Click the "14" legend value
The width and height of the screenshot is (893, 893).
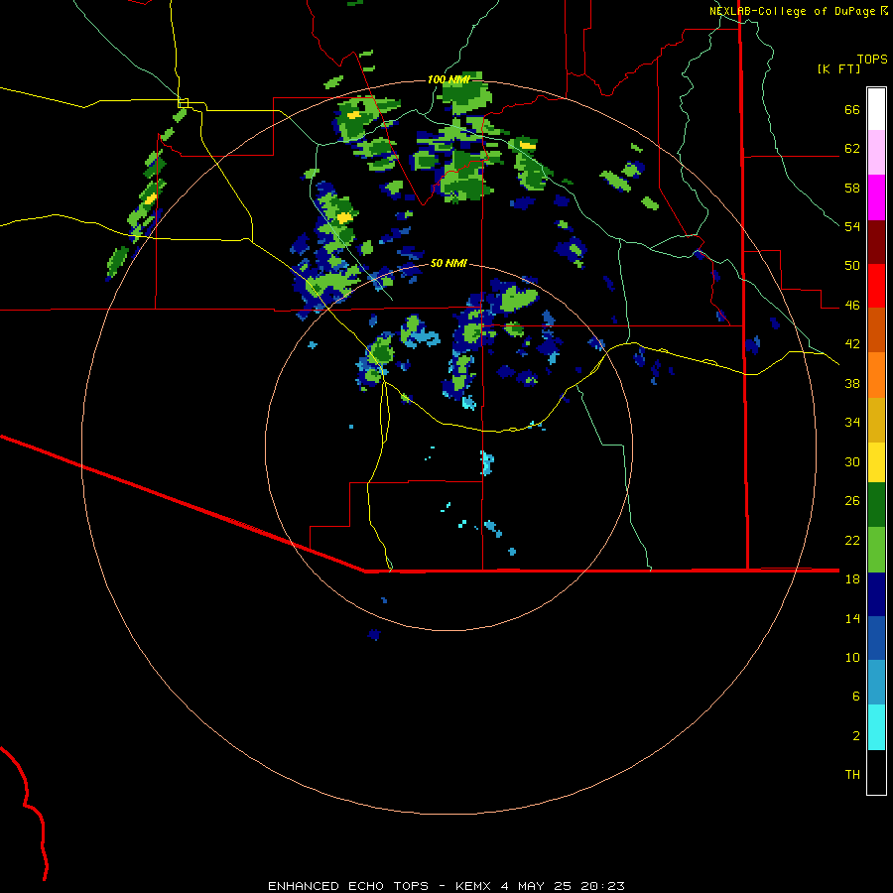tap(852, 618)
